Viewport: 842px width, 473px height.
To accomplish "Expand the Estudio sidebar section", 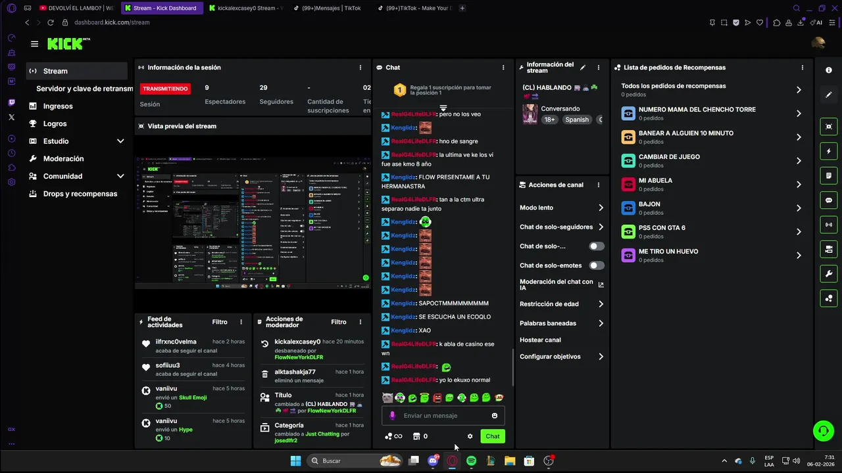I will click(120, 141).
